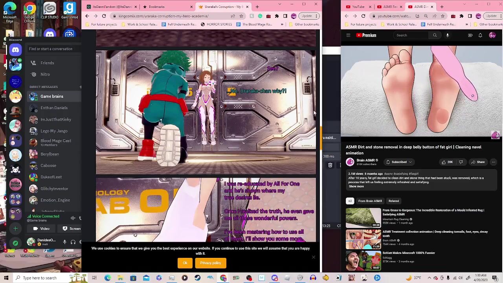This screenshot has width=503, height=283.
Task: Reload the YouTube Chrome window
Action: click(x=363, y=16)
